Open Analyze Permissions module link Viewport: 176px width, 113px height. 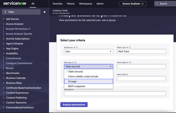click(x=17, y=29)
